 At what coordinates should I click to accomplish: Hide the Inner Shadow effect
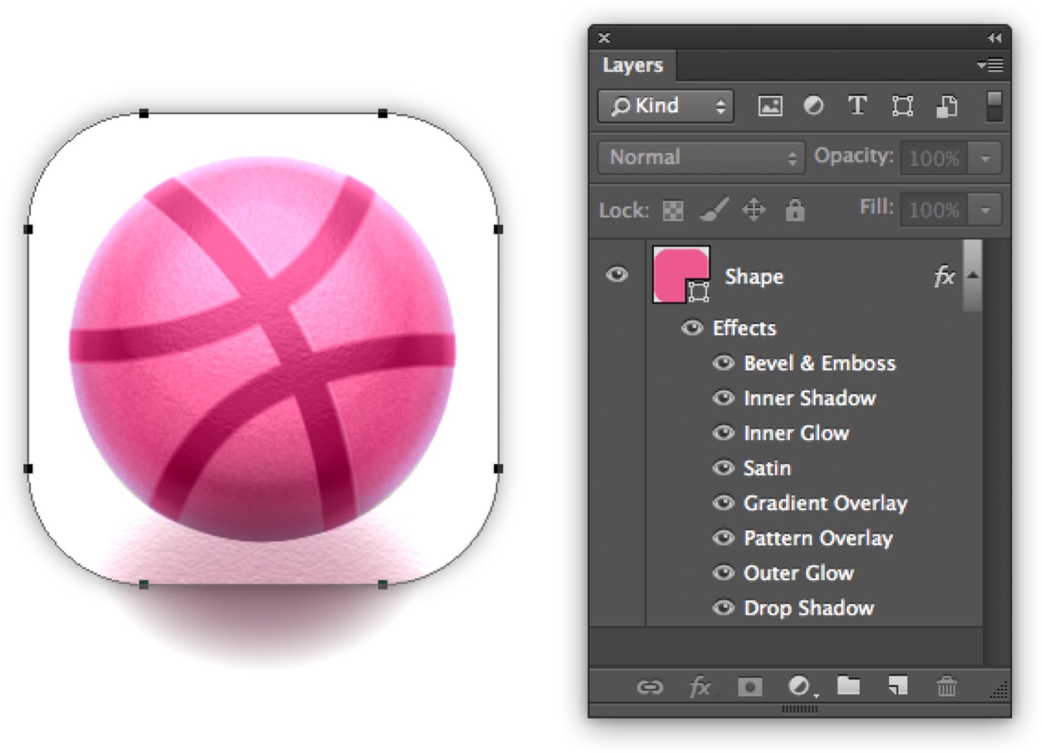723,398
